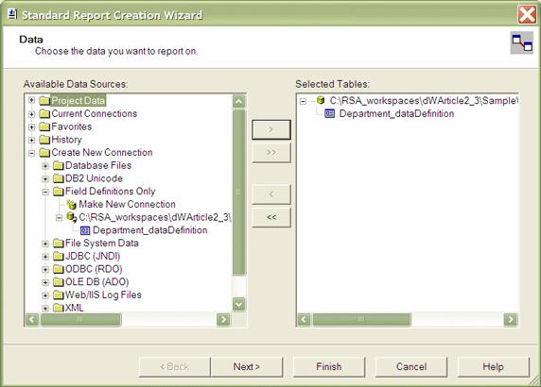Click the Next > button
Viewport: 541px width, 387px height.
pyautogui.click(x=247, y=366)
